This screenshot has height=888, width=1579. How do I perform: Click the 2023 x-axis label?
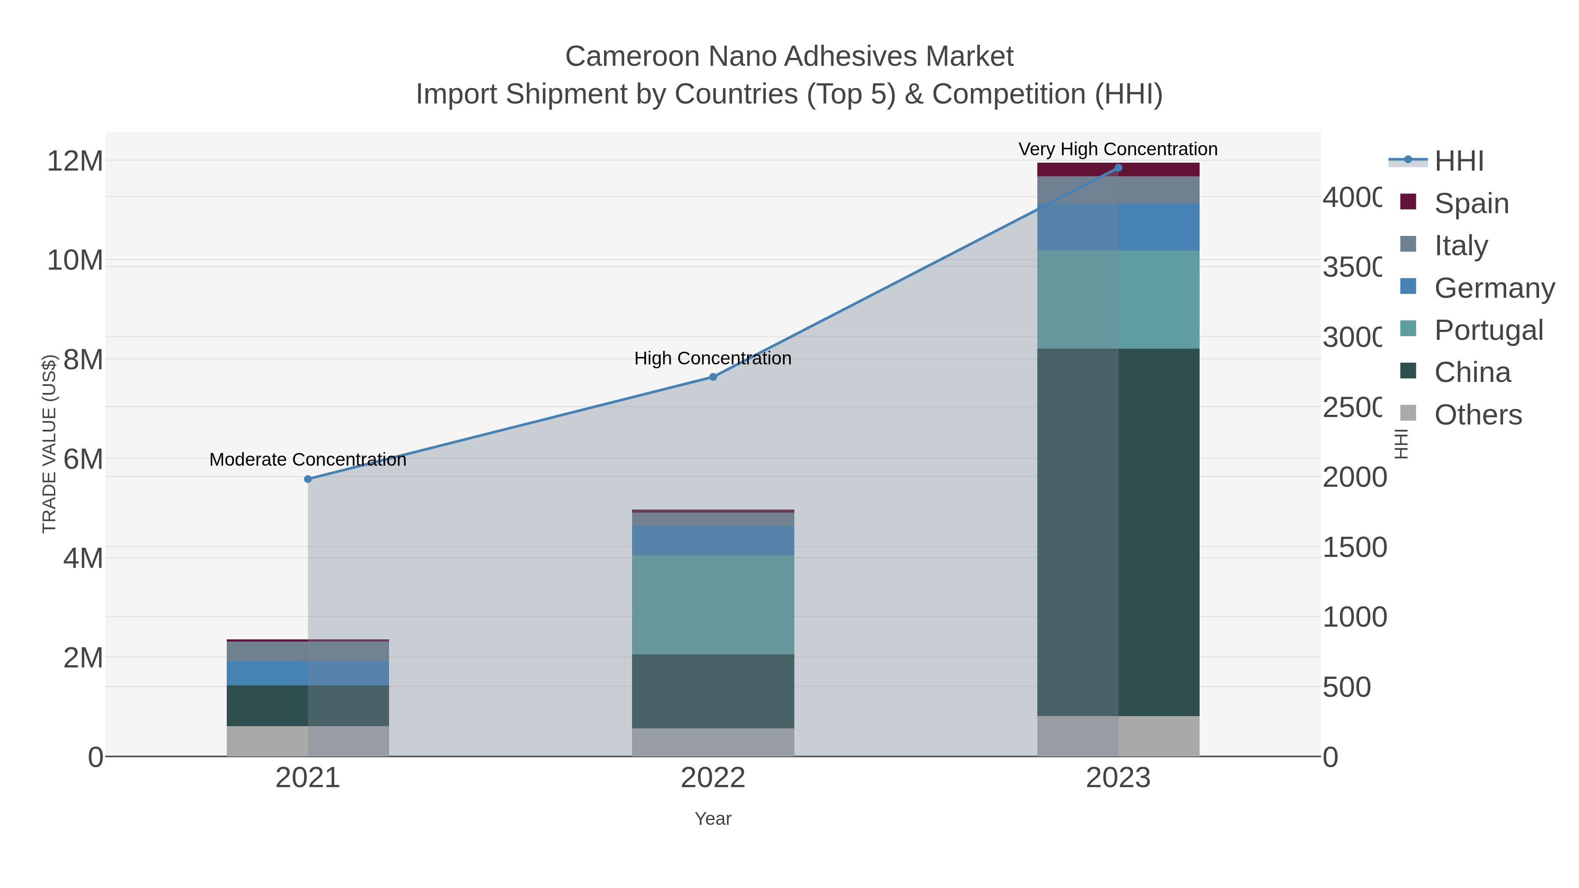(x=1118, y=778)
